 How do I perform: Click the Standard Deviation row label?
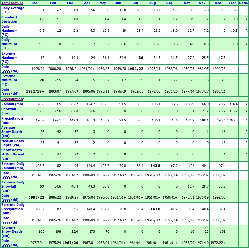click(x=9, y=19)
